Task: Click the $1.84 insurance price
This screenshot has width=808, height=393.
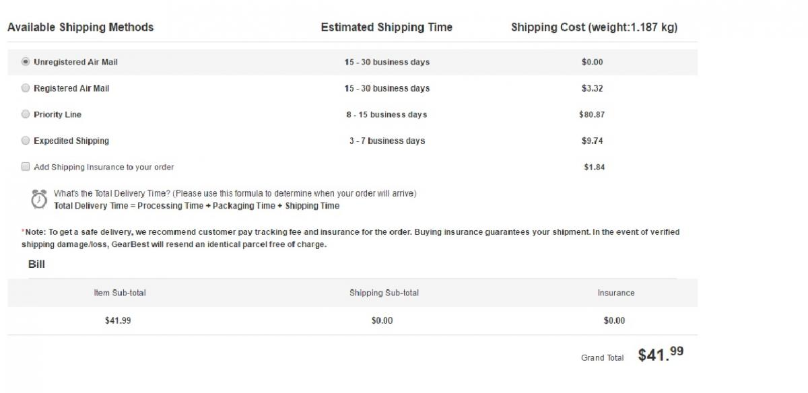Action: [594, 167]
